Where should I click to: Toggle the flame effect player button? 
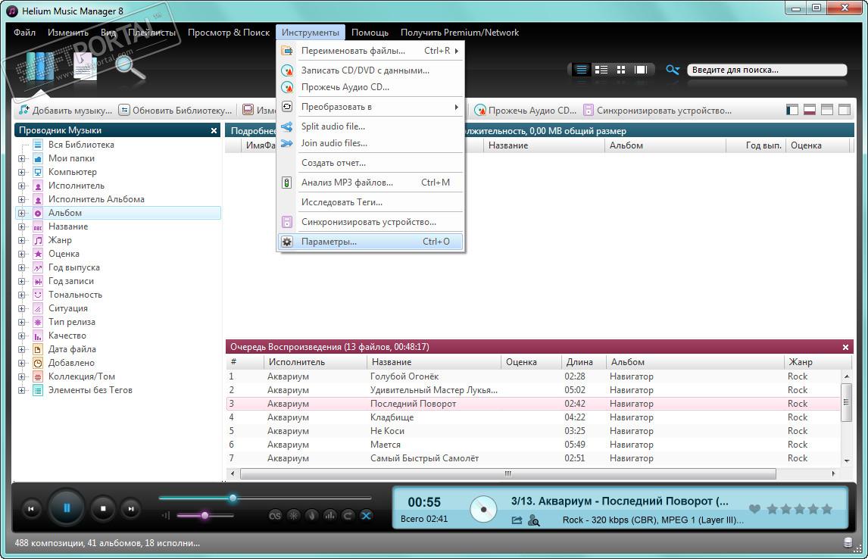click(x=311, y=515)
